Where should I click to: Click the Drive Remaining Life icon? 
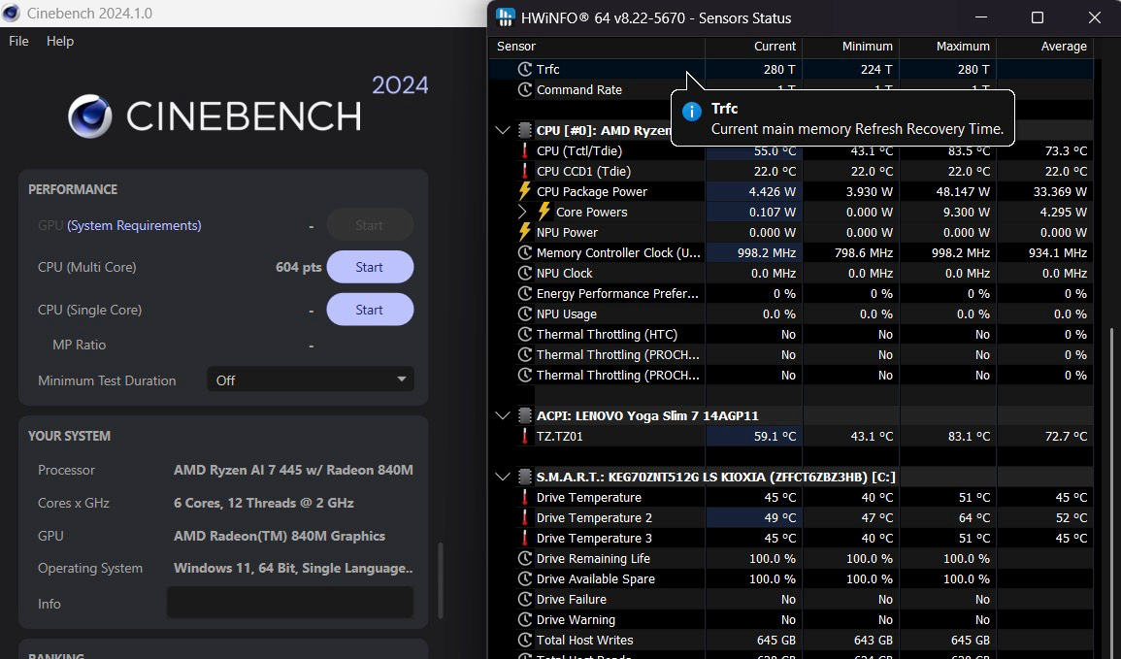click(x=525, y=558)
